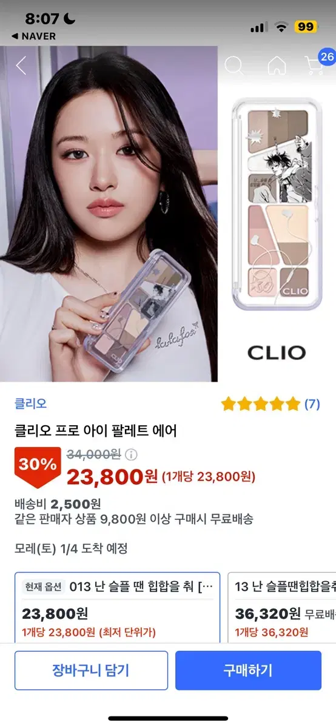Add to cart with 장바구니 담기
Viewport: 336px width, 728px height.
coord(91,670)
